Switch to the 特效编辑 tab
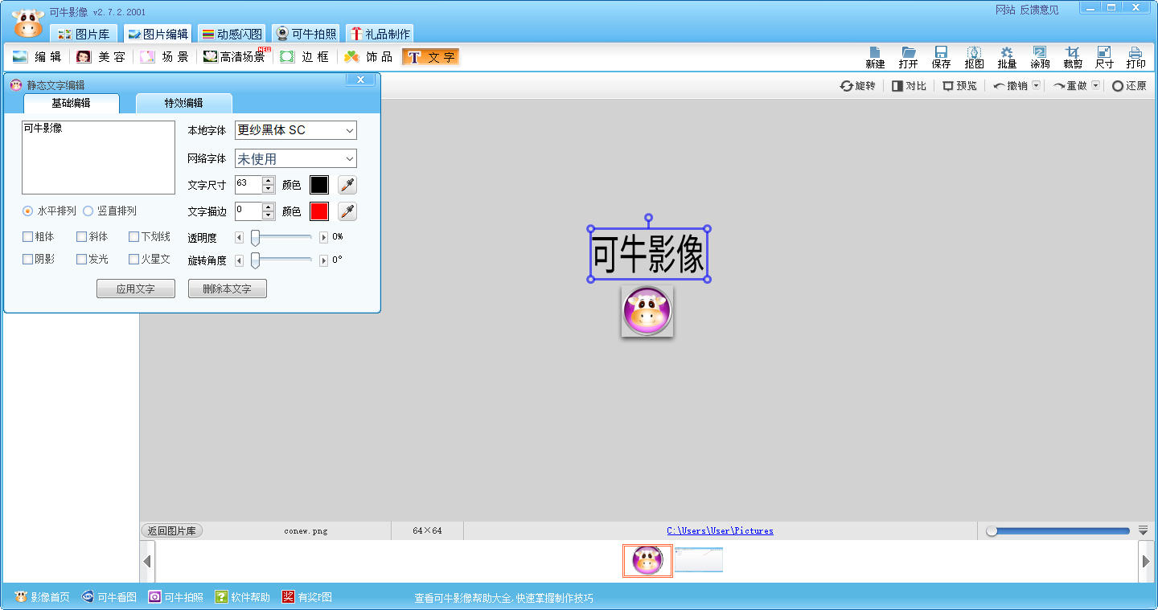The image size is (1158, 610). [183, 103]
